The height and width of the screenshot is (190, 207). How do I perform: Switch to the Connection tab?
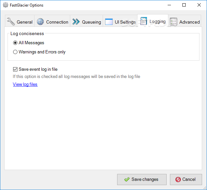pos(52,21)
